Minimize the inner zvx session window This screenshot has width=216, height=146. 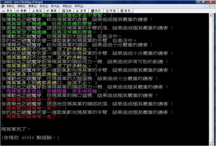pyautogui.click(x=206, y=6)
